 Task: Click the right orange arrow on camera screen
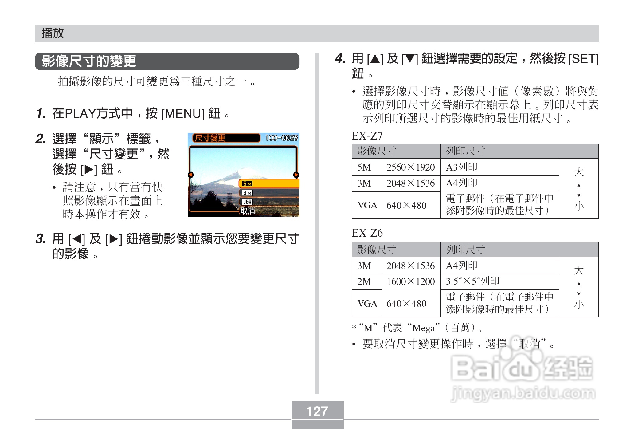[296, 175]
